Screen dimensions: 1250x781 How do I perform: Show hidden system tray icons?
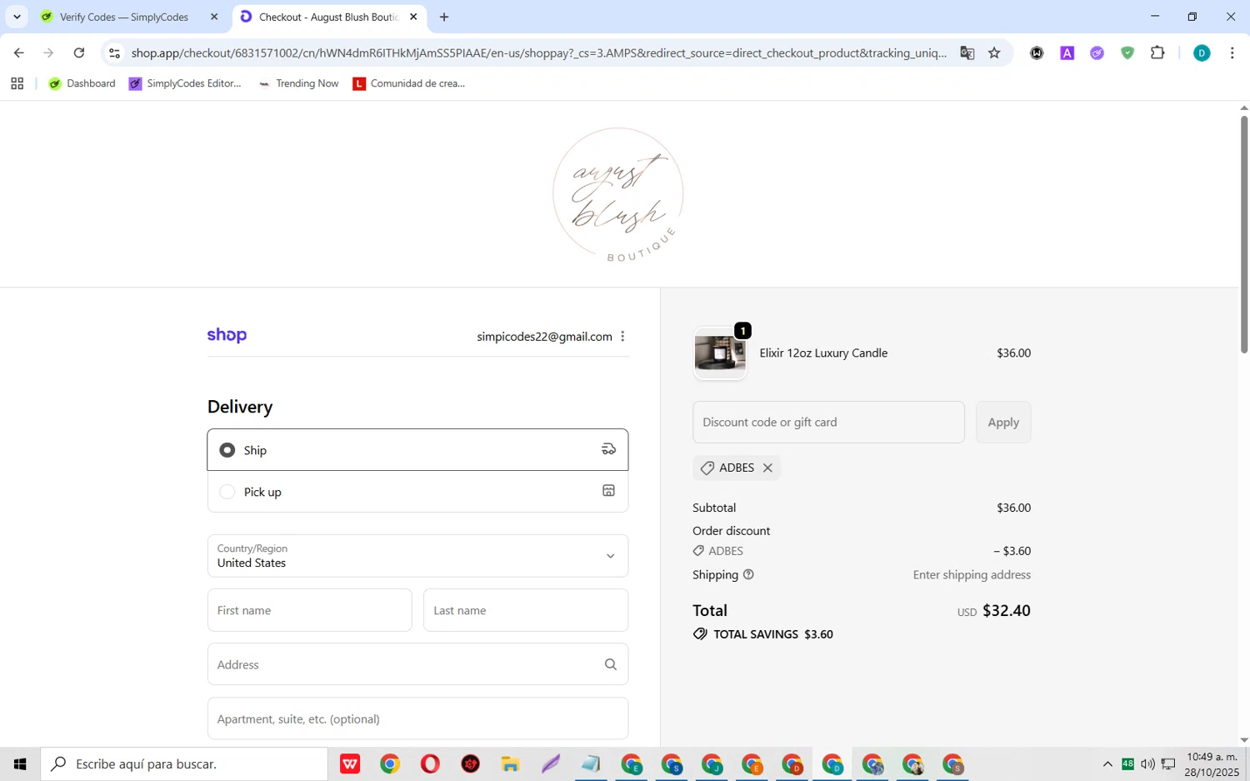[1107, 763]
